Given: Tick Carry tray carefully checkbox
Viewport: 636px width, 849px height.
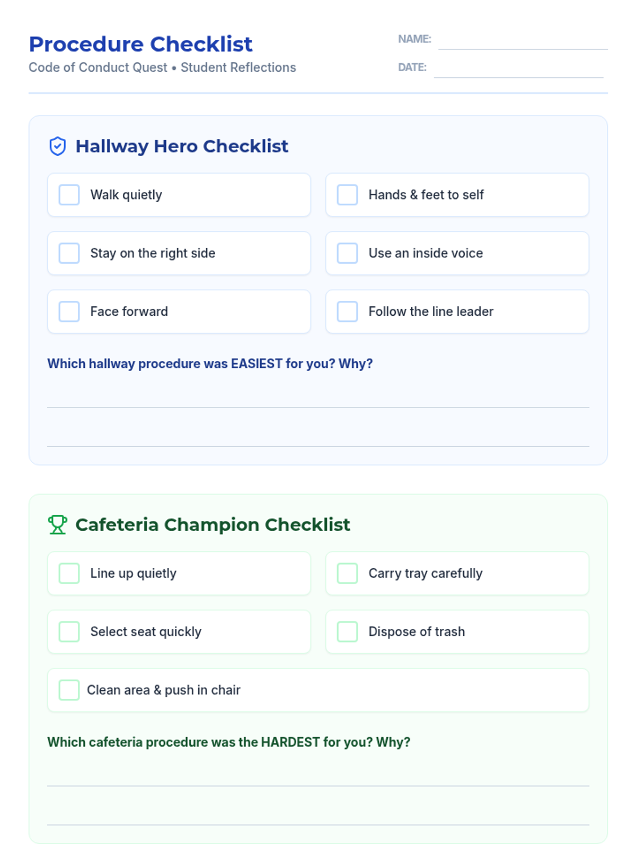Looking at the screenshot, I should [348, 573].
